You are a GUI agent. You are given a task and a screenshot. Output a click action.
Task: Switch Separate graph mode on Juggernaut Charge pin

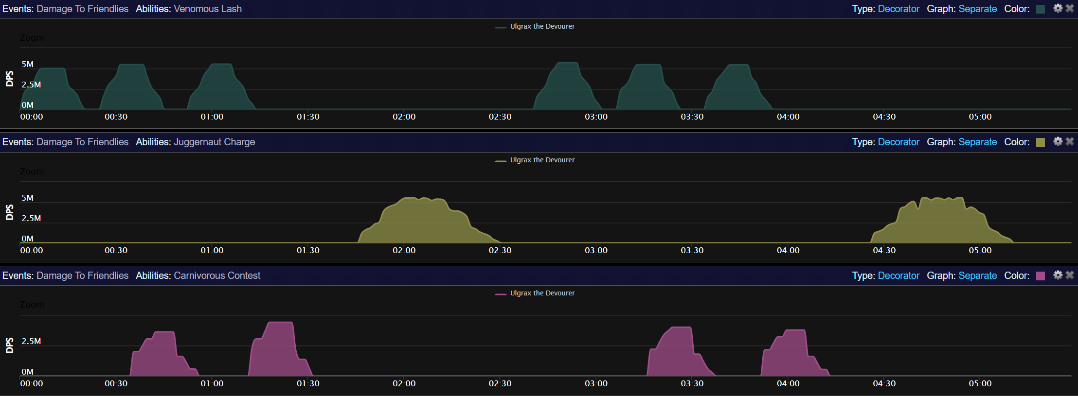click(x=977, y=142)
